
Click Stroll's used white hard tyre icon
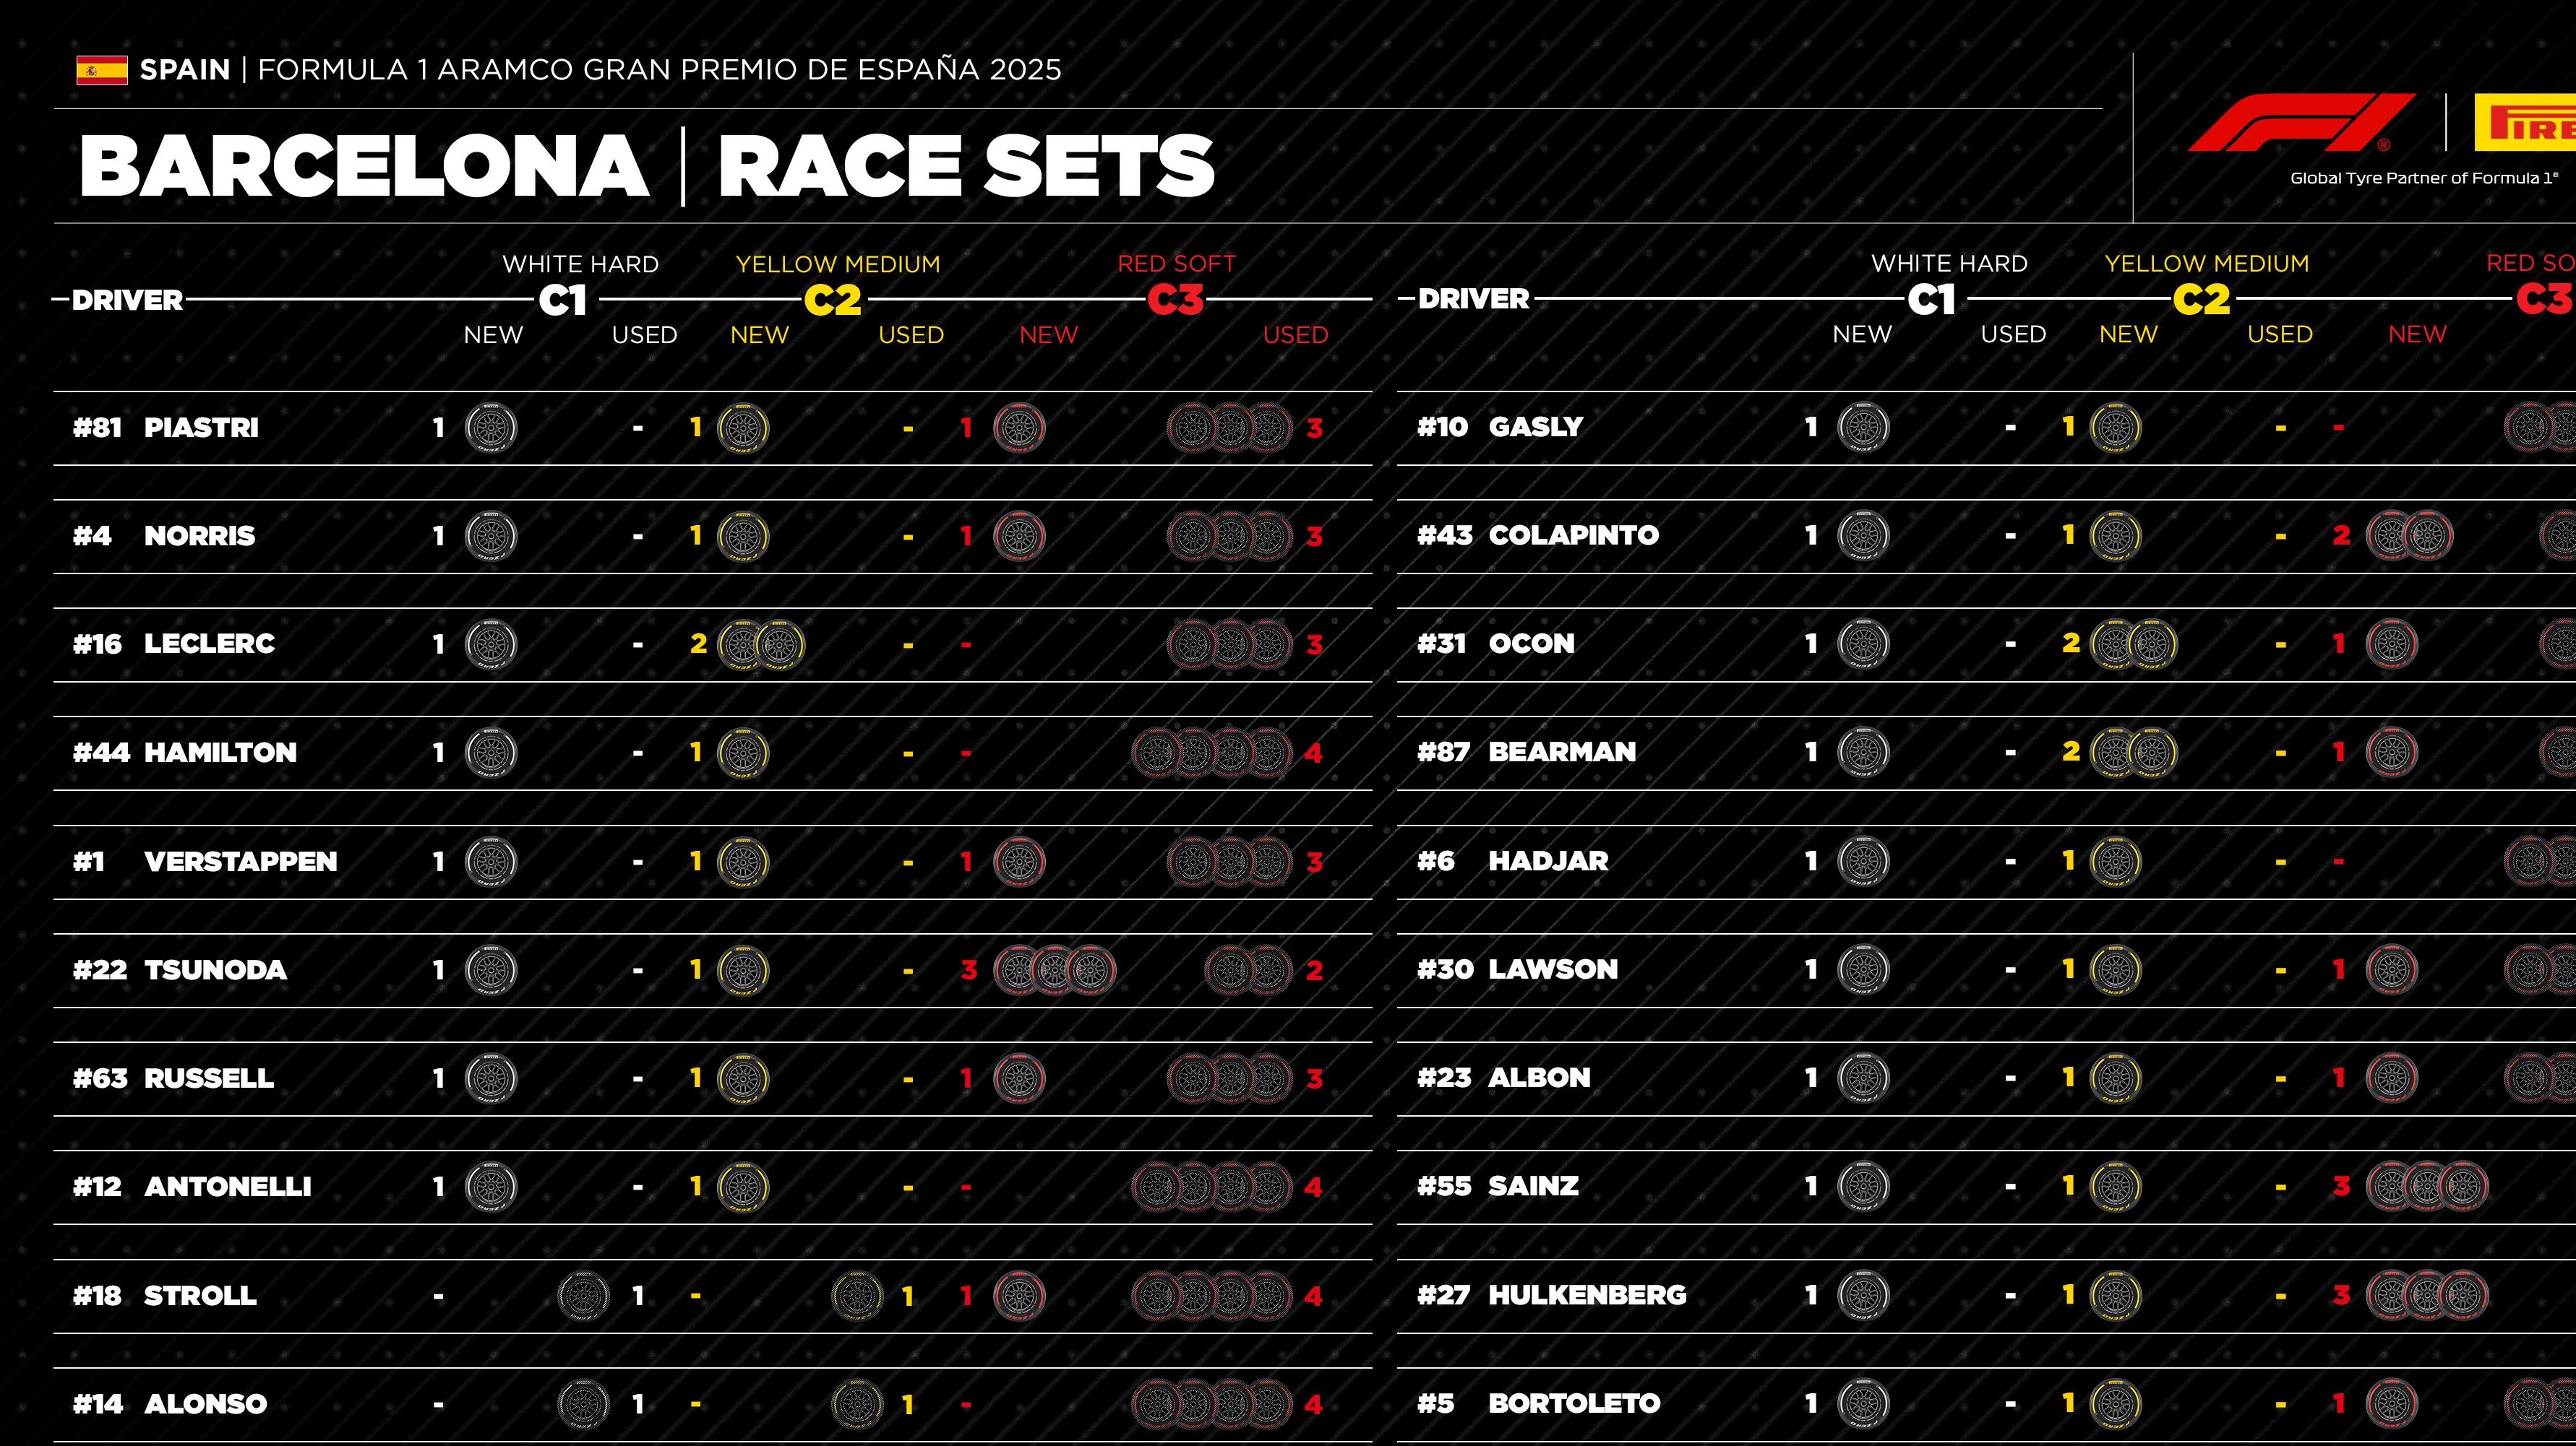(x=583, y=1296)
